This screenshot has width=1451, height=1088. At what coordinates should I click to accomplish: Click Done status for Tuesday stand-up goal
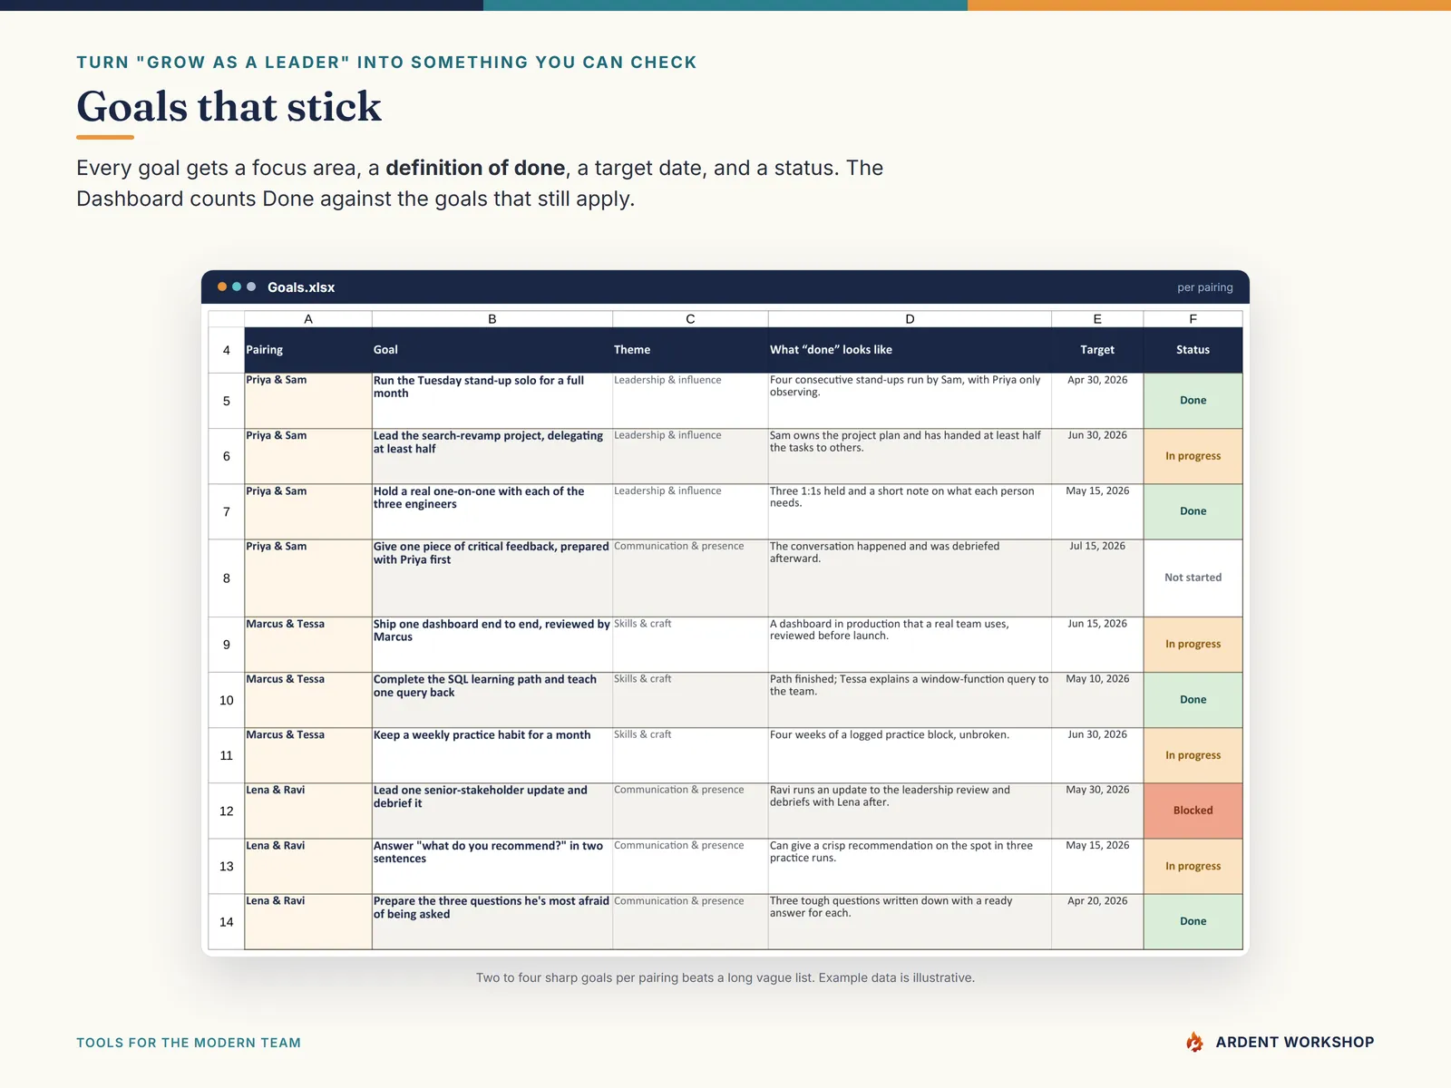tap(1193, 401)
